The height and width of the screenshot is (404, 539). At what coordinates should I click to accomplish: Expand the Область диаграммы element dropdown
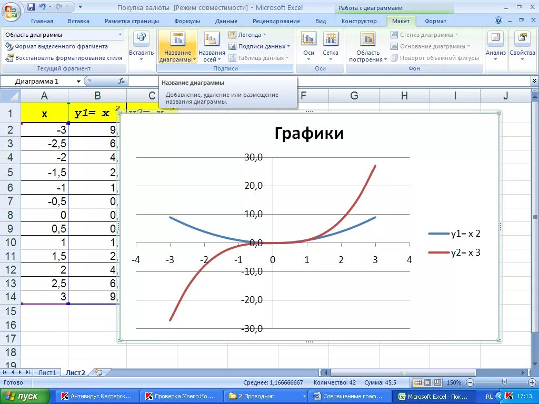120,35
